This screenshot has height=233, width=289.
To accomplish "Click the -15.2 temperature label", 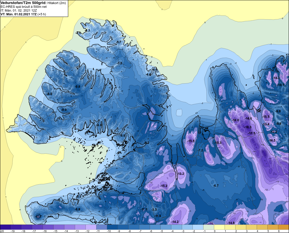I will [164, 186].
